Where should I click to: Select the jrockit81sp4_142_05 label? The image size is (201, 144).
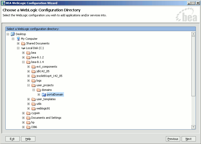click(49, 76)
